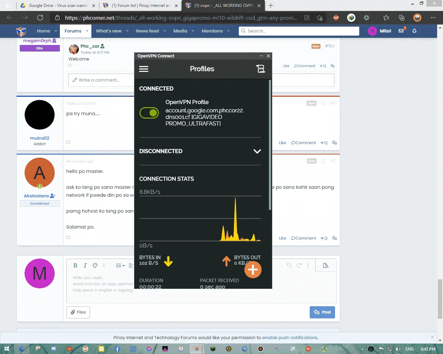Add this page to favorites star icon

[x=319, y=18]
